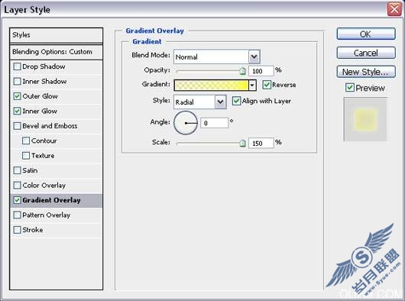Open the Styles panel section
The height and width of the screenshot is (301, 405).
point(57,35)
